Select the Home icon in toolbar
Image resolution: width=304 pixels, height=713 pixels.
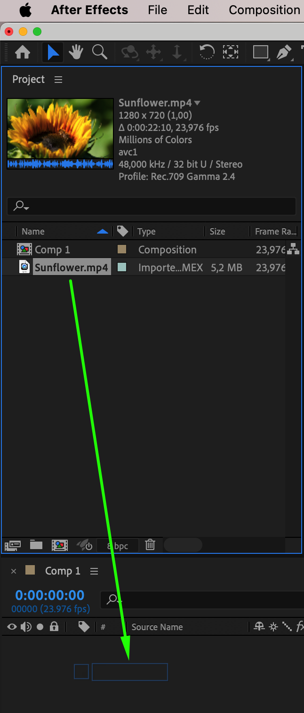pyautogui.click(x=23, y=52)
